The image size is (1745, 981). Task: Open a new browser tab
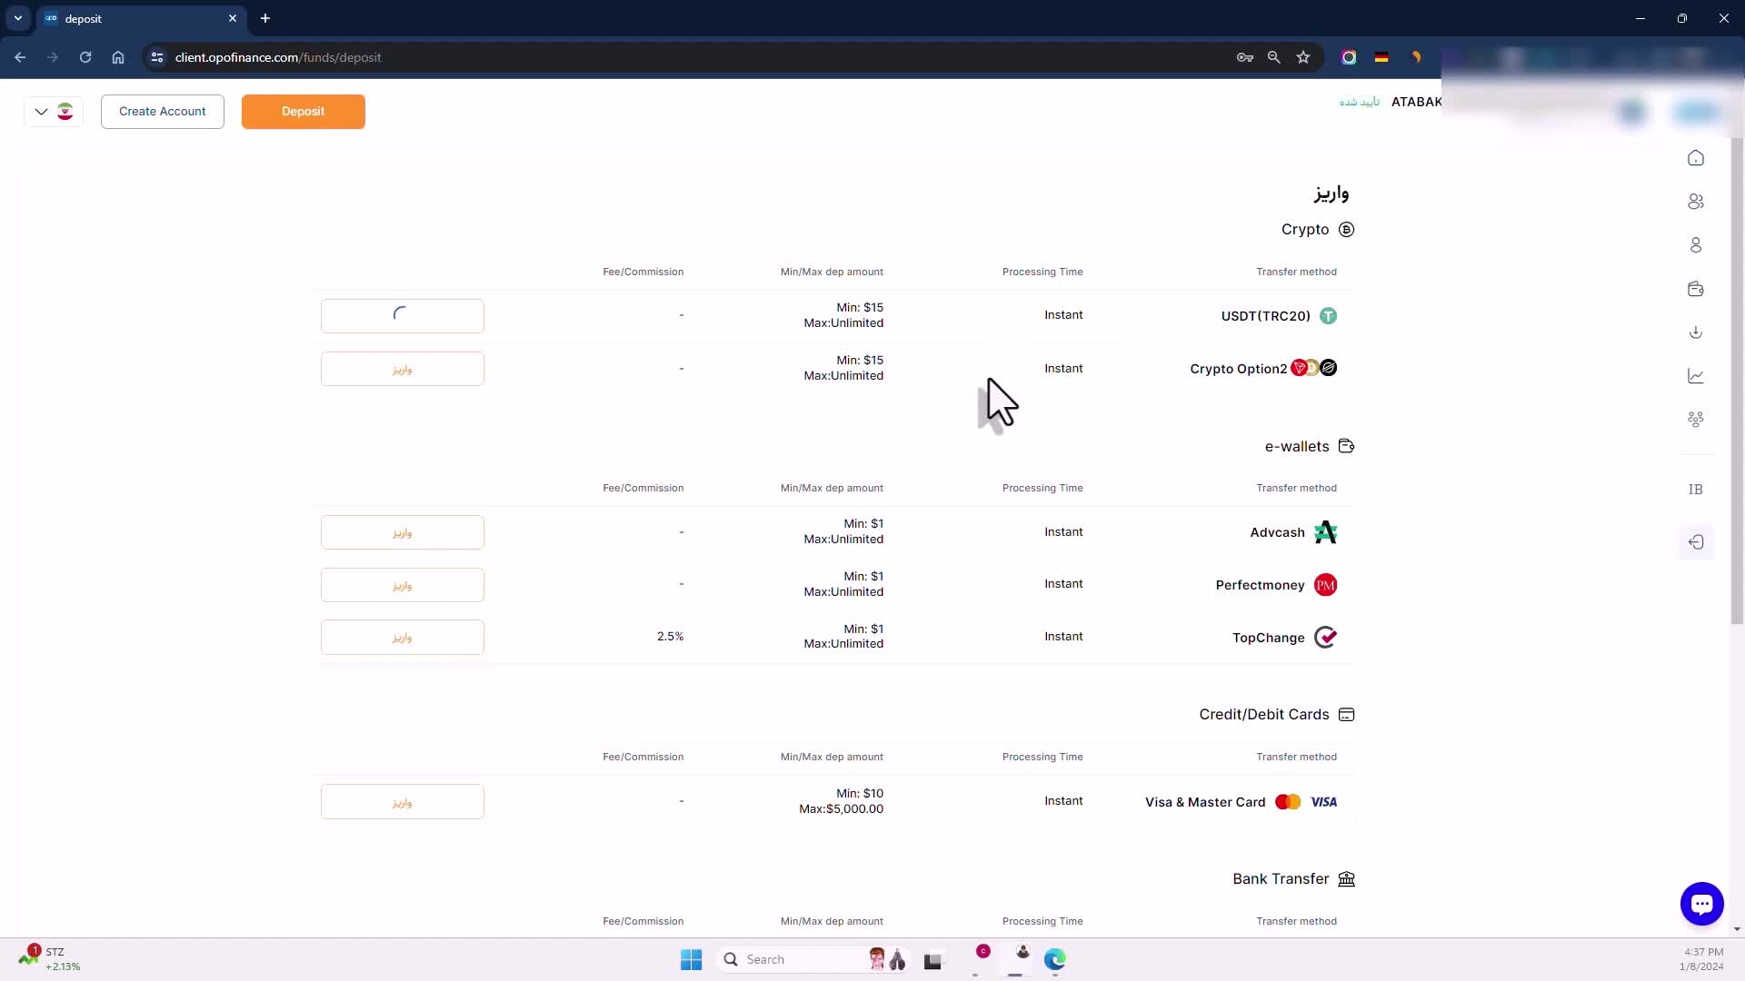coord(265,18)
